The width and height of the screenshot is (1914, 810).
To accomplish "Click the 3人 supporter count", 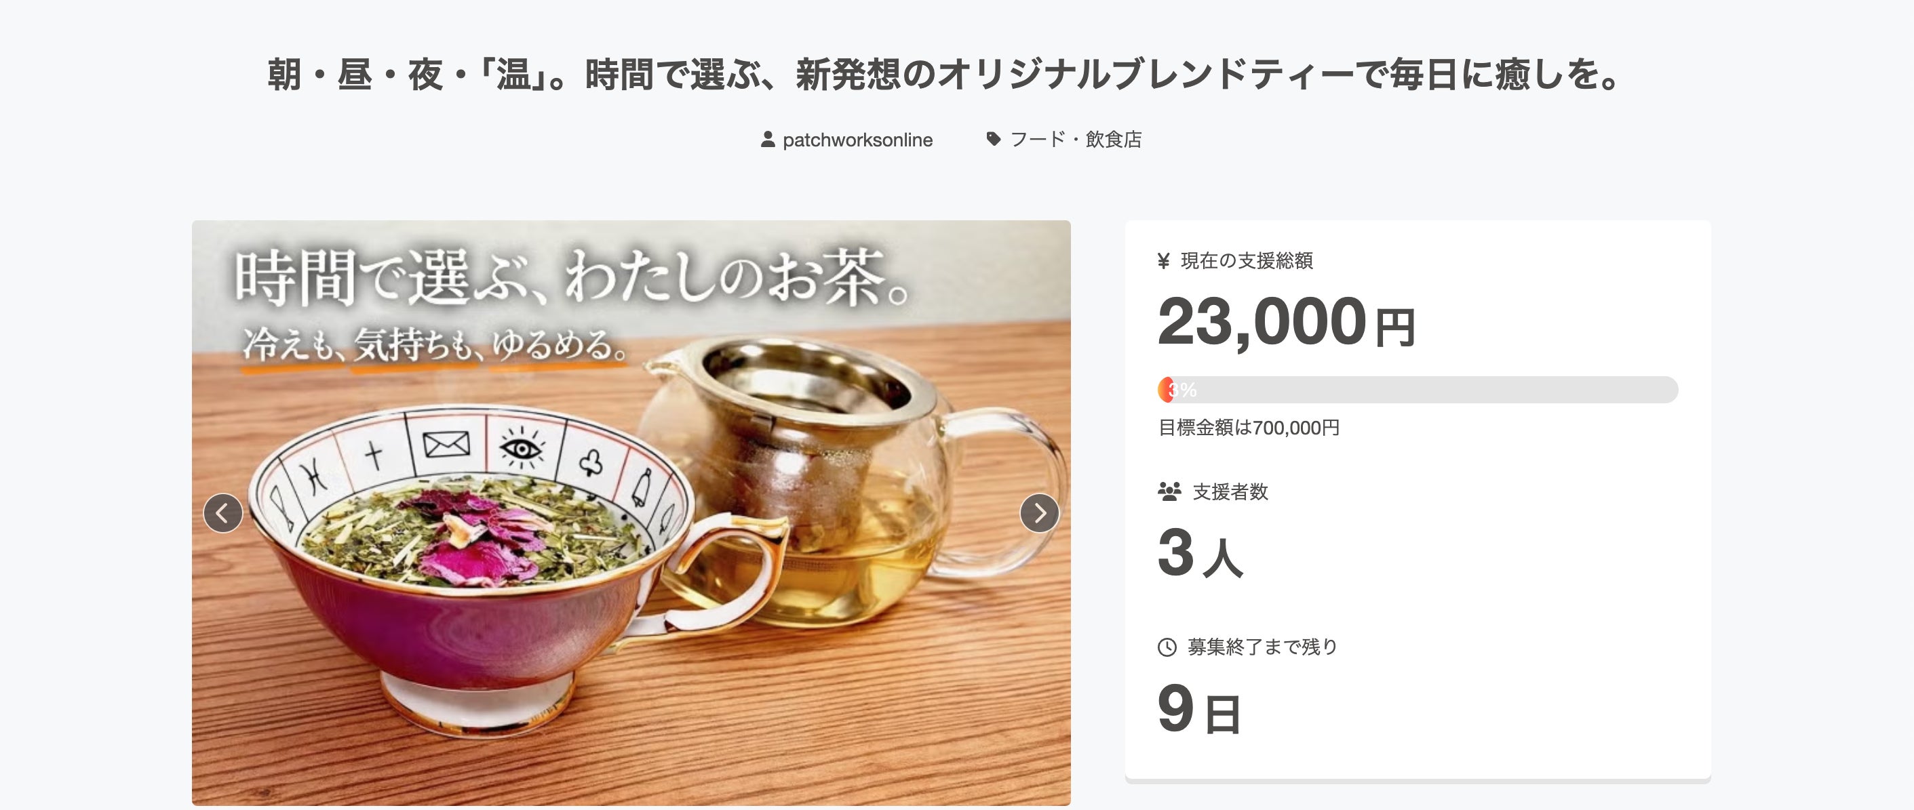I will (x=1199, y=553).
